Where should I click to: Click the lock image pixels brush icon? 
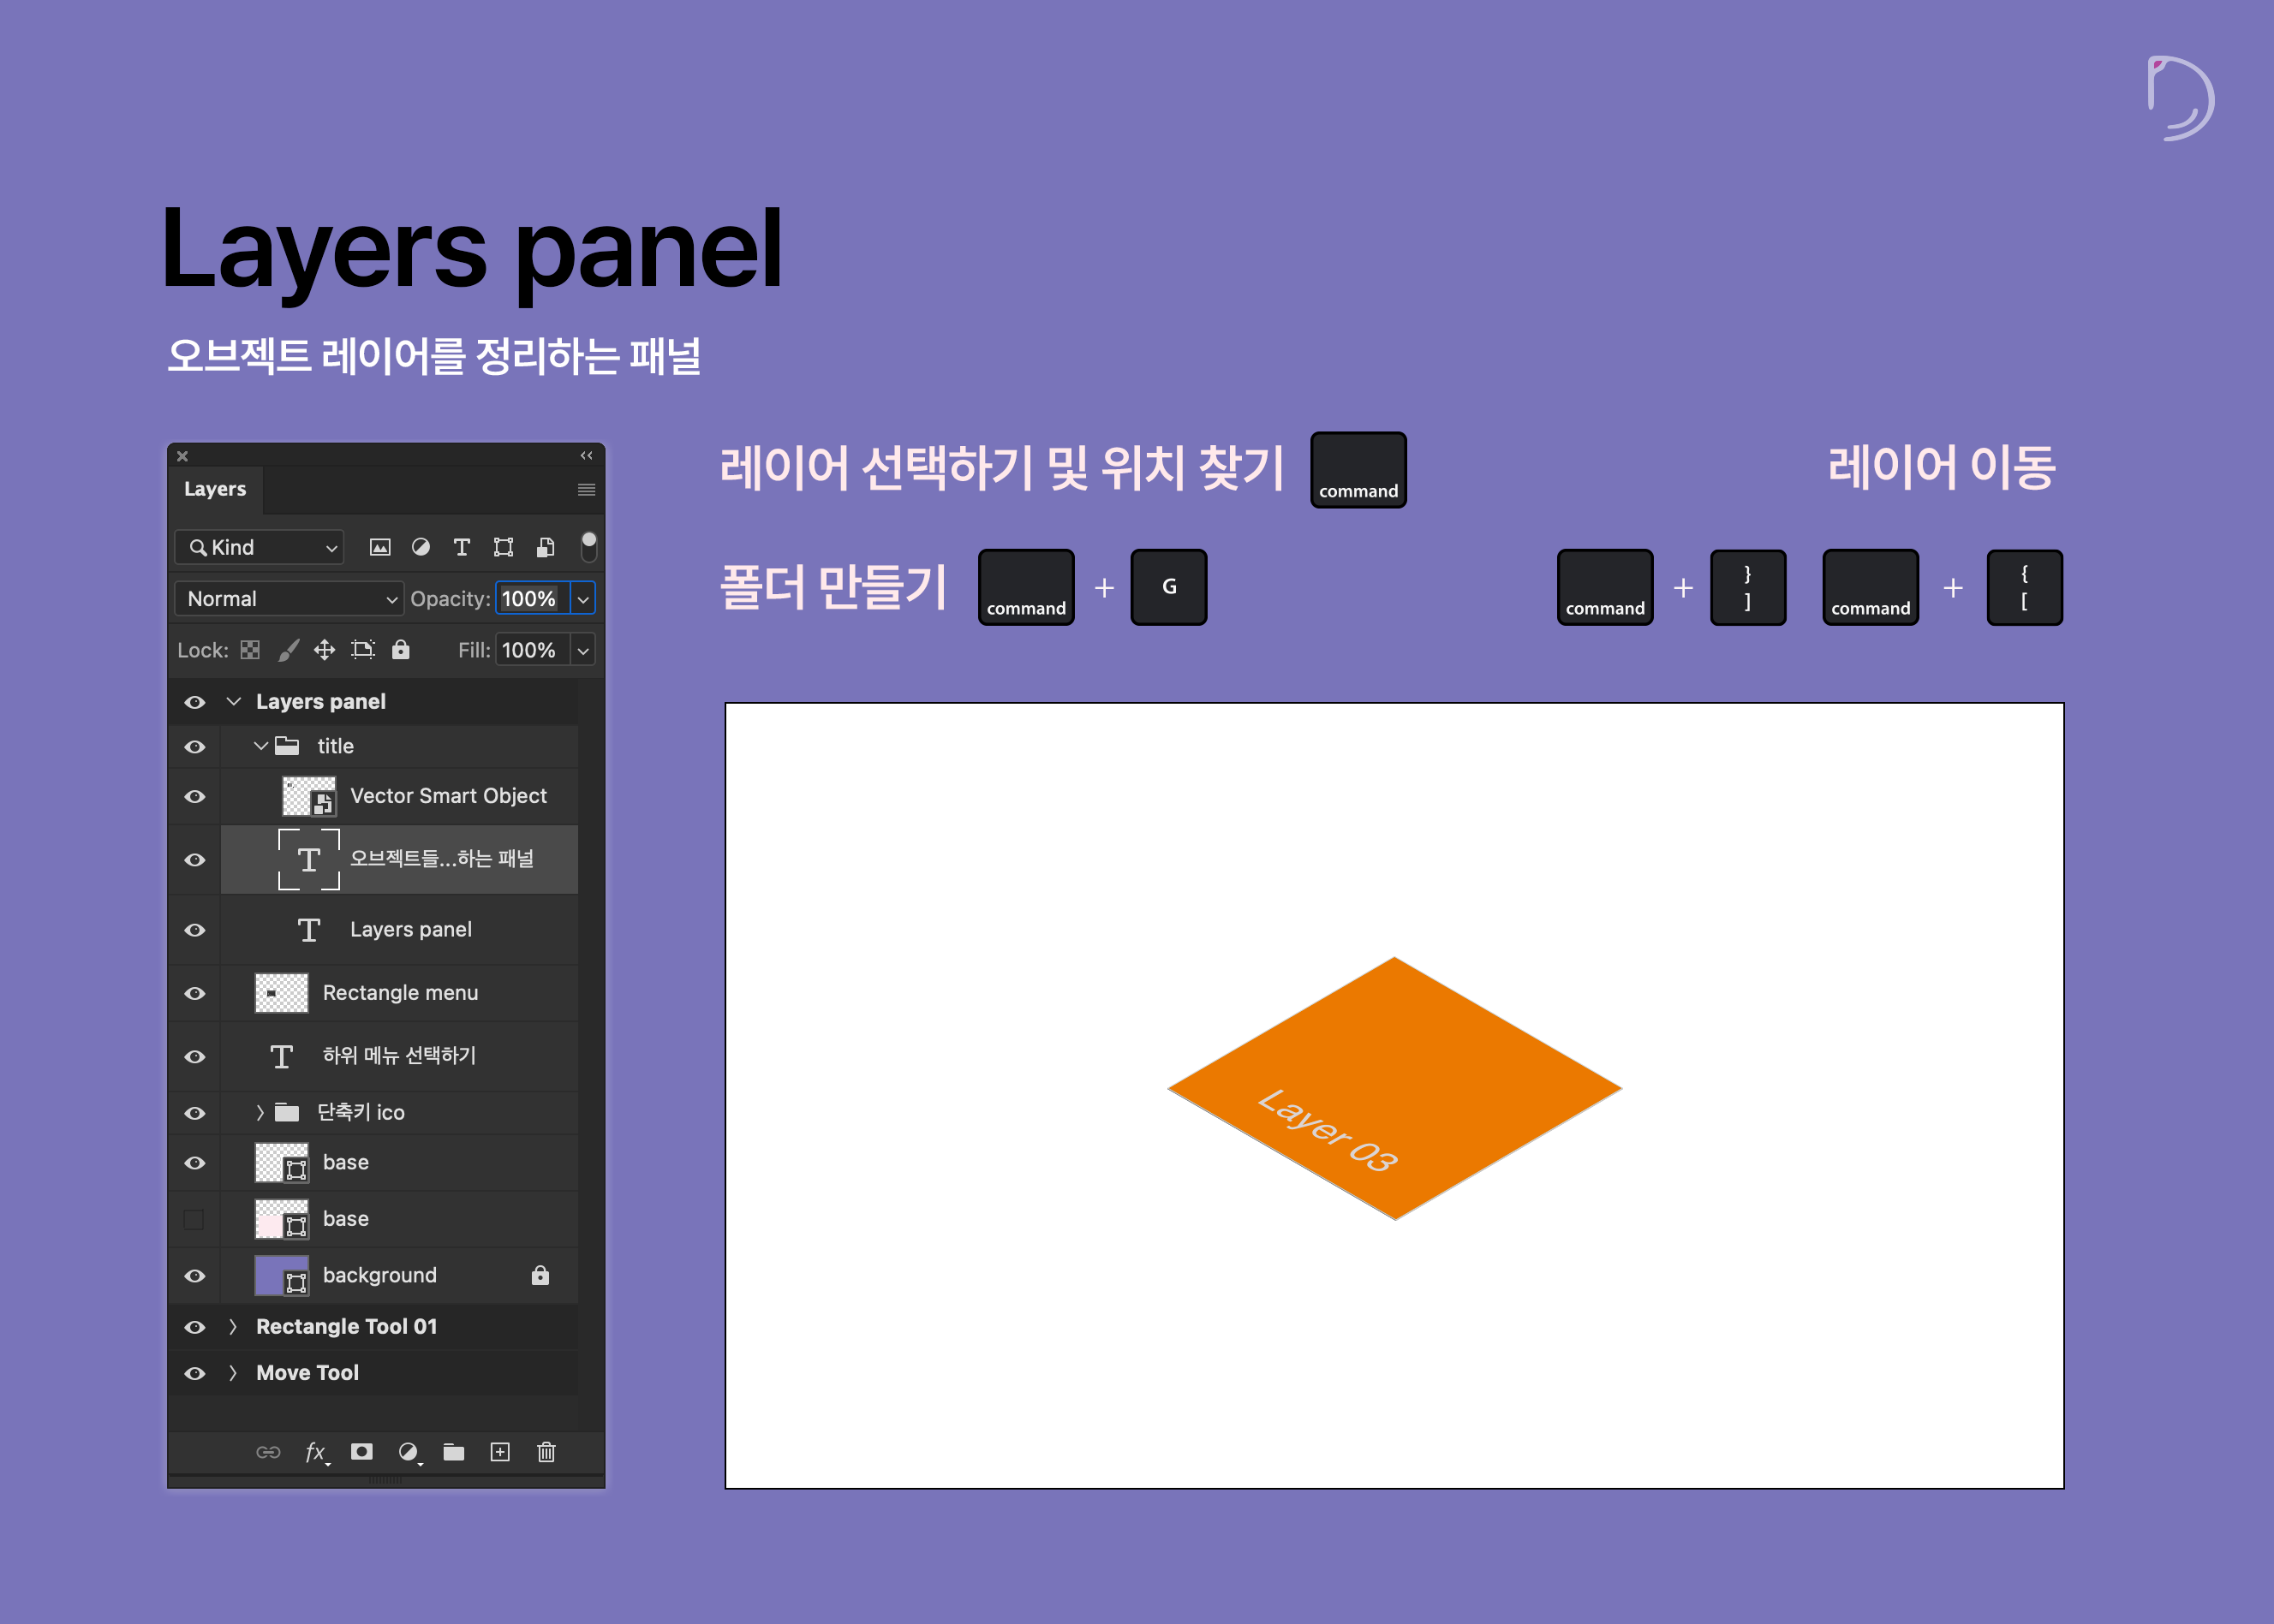tap(288, 650)
